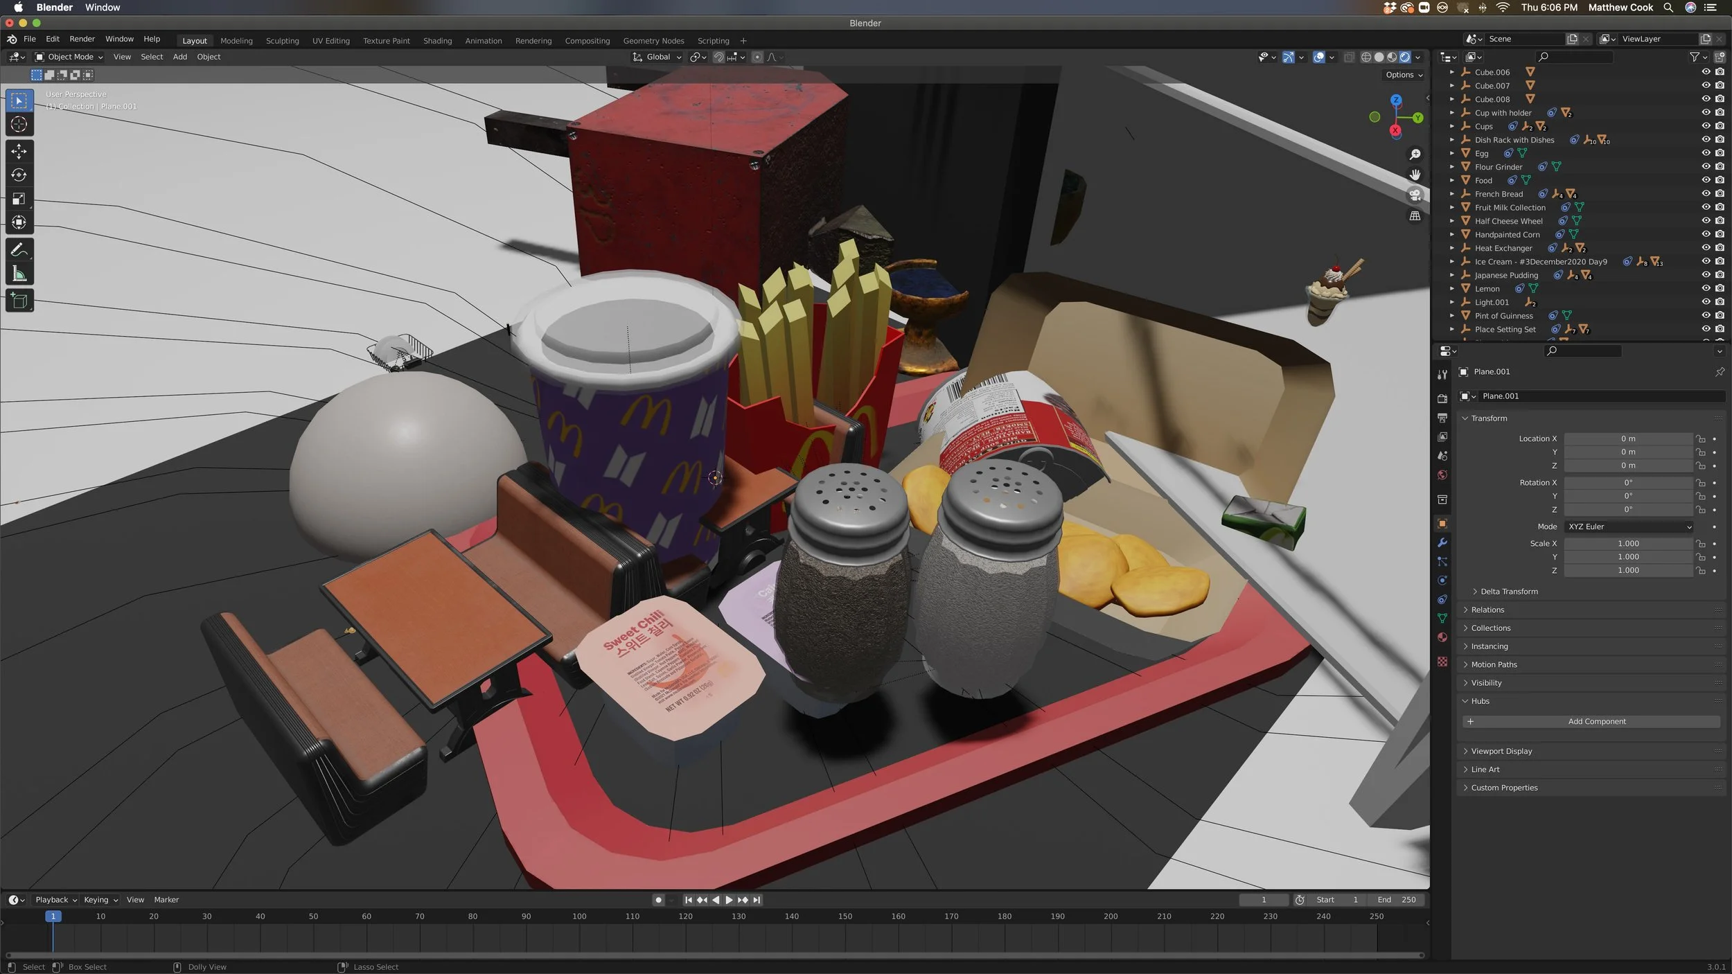
Task: Click frame 100 on the timeline
Action: click(x=579, y=917)
